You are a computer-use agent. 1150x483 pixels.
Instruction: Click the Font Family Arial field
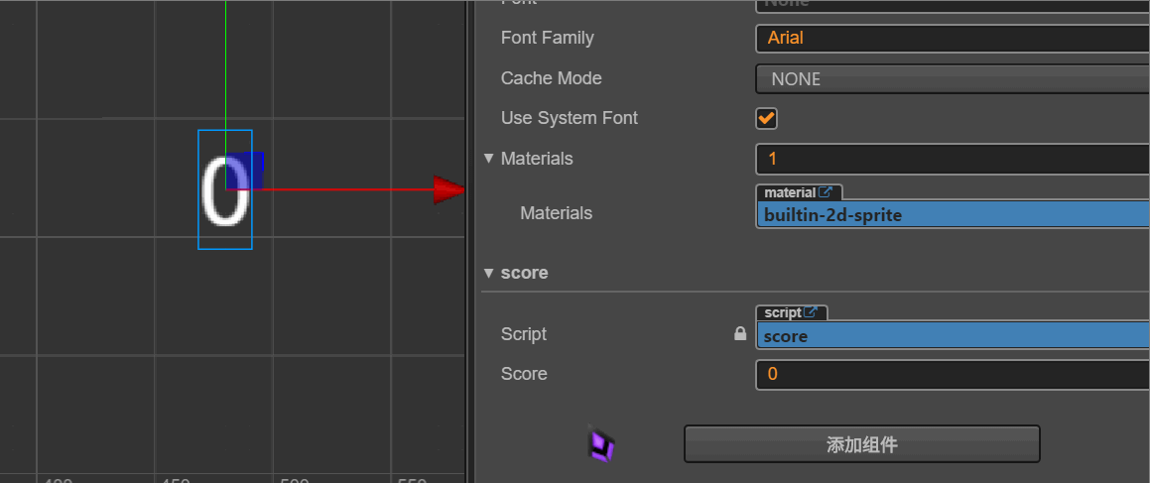click(x=953, y=38)
